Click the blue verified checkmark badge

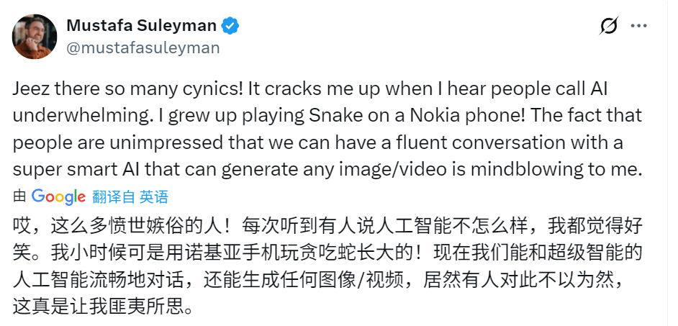tap(230, 27)
